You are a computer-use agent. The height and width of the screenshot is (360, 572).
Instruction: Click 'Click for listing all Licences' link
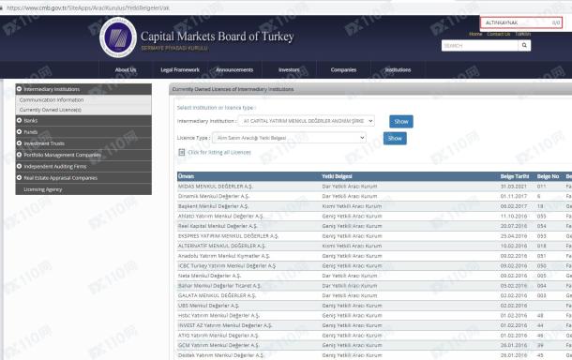tap(219, 153)
